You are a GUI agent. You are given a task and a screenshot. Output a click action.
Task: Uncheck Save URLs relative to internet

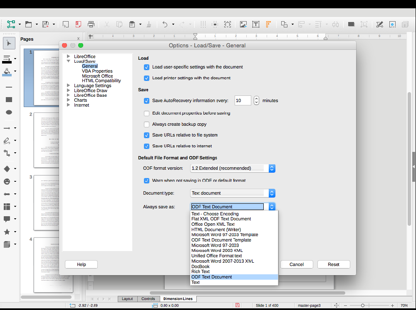click(x=146, y=146)
